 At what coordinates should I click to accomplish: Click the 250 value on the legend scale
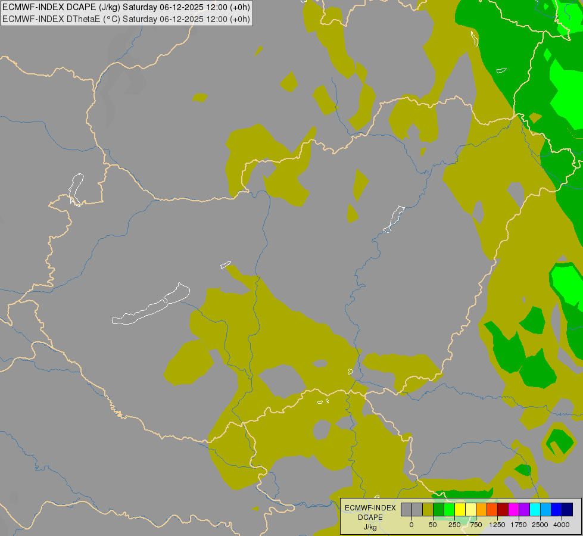point(454,525)
